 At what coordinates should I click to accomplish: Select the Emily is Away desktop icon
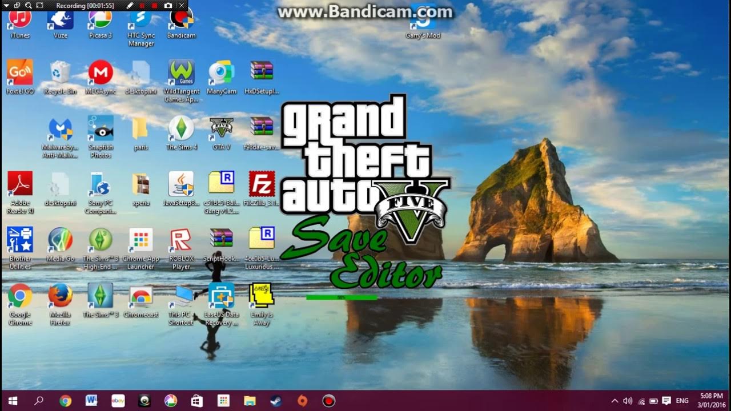pos(262,305)
